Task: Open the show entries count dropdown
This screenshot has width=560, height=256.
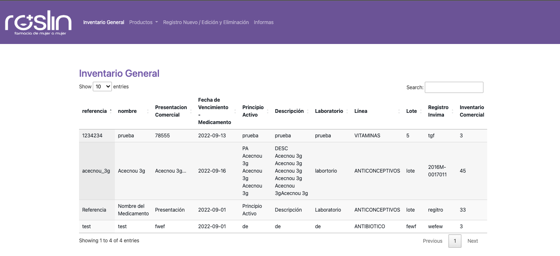Action: pos(102,87)
